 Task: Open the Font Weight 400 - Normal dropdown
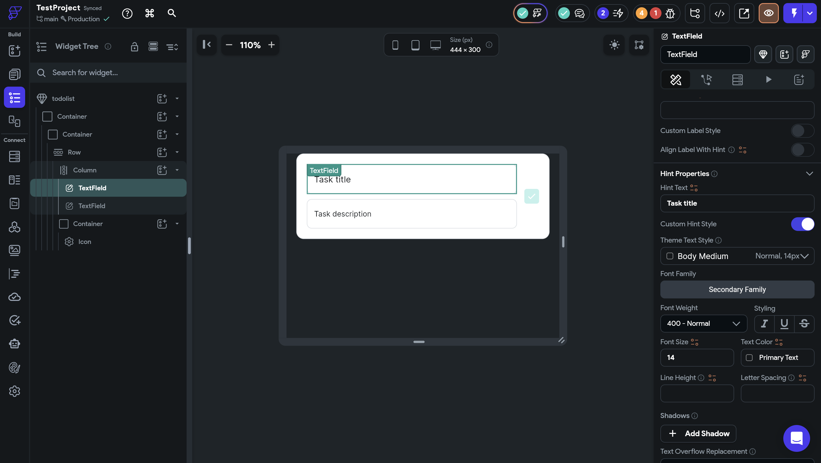703,324
